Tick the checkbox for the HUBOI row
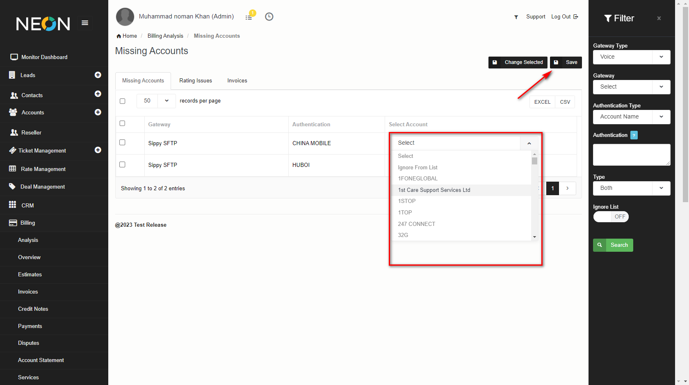The image size is (689, 385). (x=122, y=164)
